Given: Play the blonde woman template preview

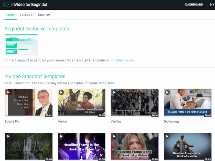Looking at the screenshot, I should 114,136.
